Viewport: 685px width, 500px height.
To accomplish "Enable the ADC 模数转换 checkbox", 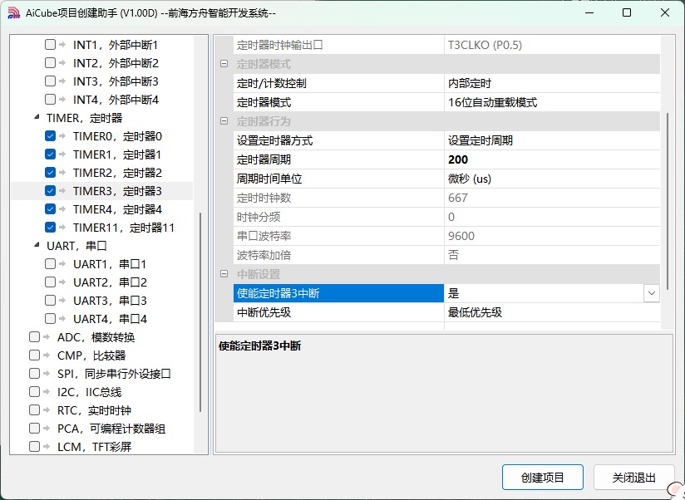I will (35, 337).
